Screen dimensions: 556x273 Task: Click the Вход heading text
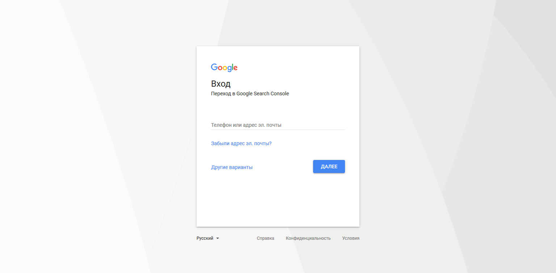(220, 84)
